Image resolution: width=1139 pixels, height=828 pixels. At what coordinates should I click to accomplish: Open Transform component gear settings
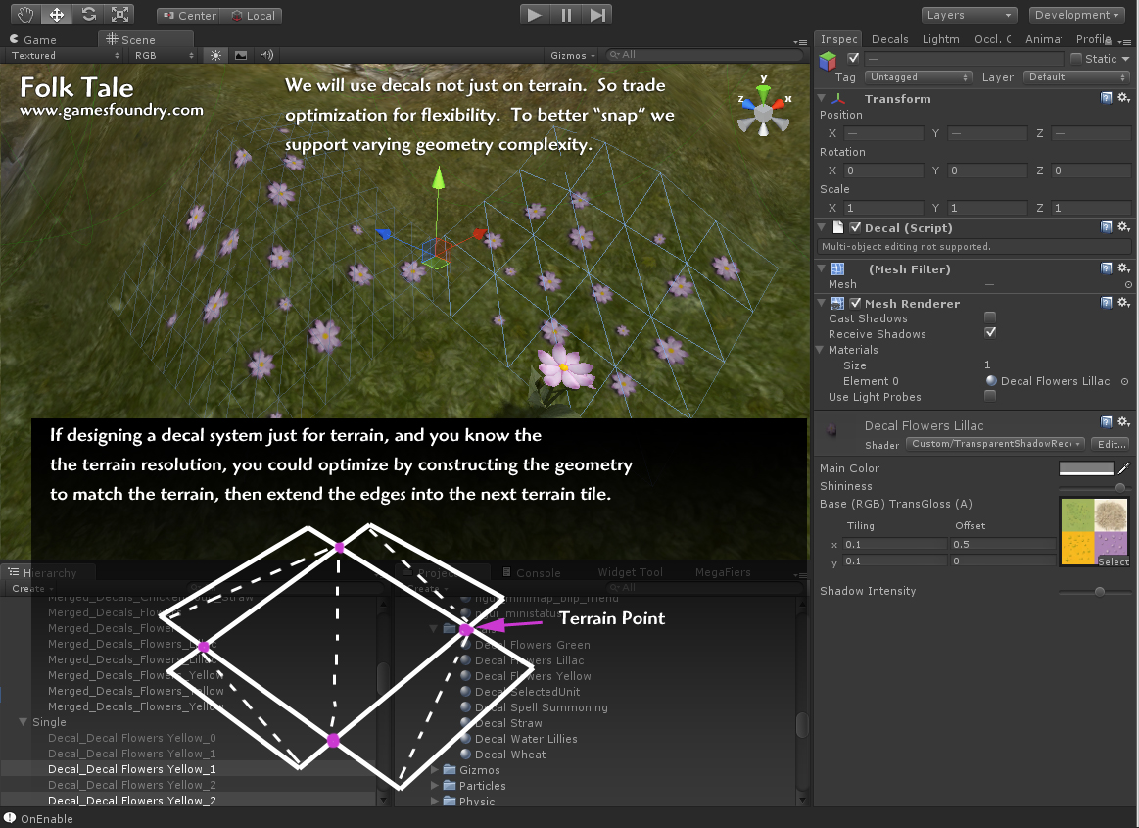pos(1123,97)
